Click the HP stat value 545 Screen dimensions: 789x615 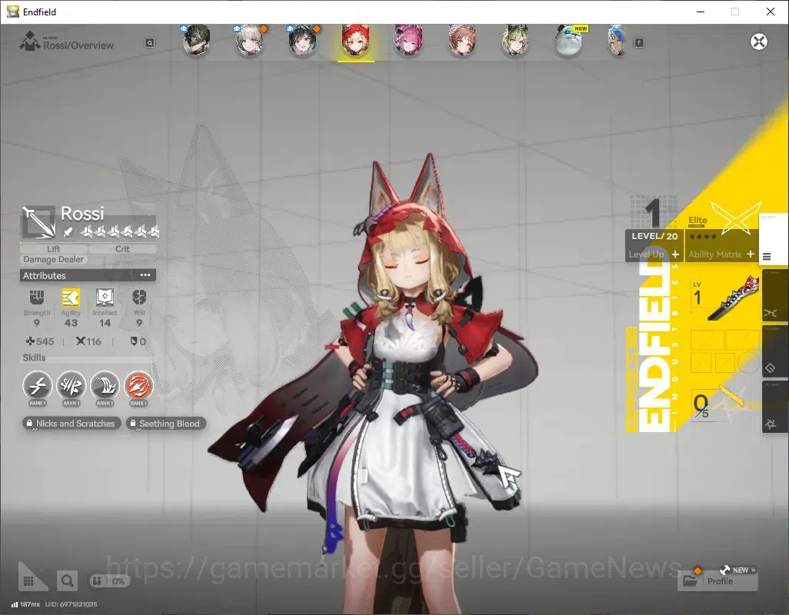click(45, 342)
